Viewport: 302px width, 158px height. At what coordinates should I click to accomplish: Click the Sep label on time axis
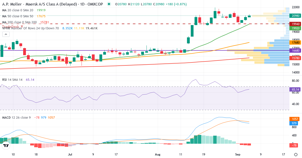point(238,154)
